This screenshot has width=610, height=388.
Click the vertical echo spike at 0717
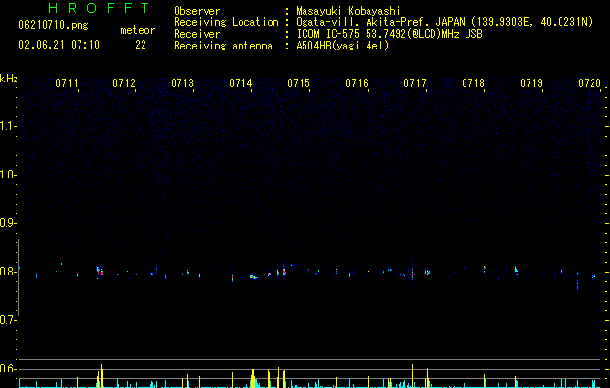(413, 271)
